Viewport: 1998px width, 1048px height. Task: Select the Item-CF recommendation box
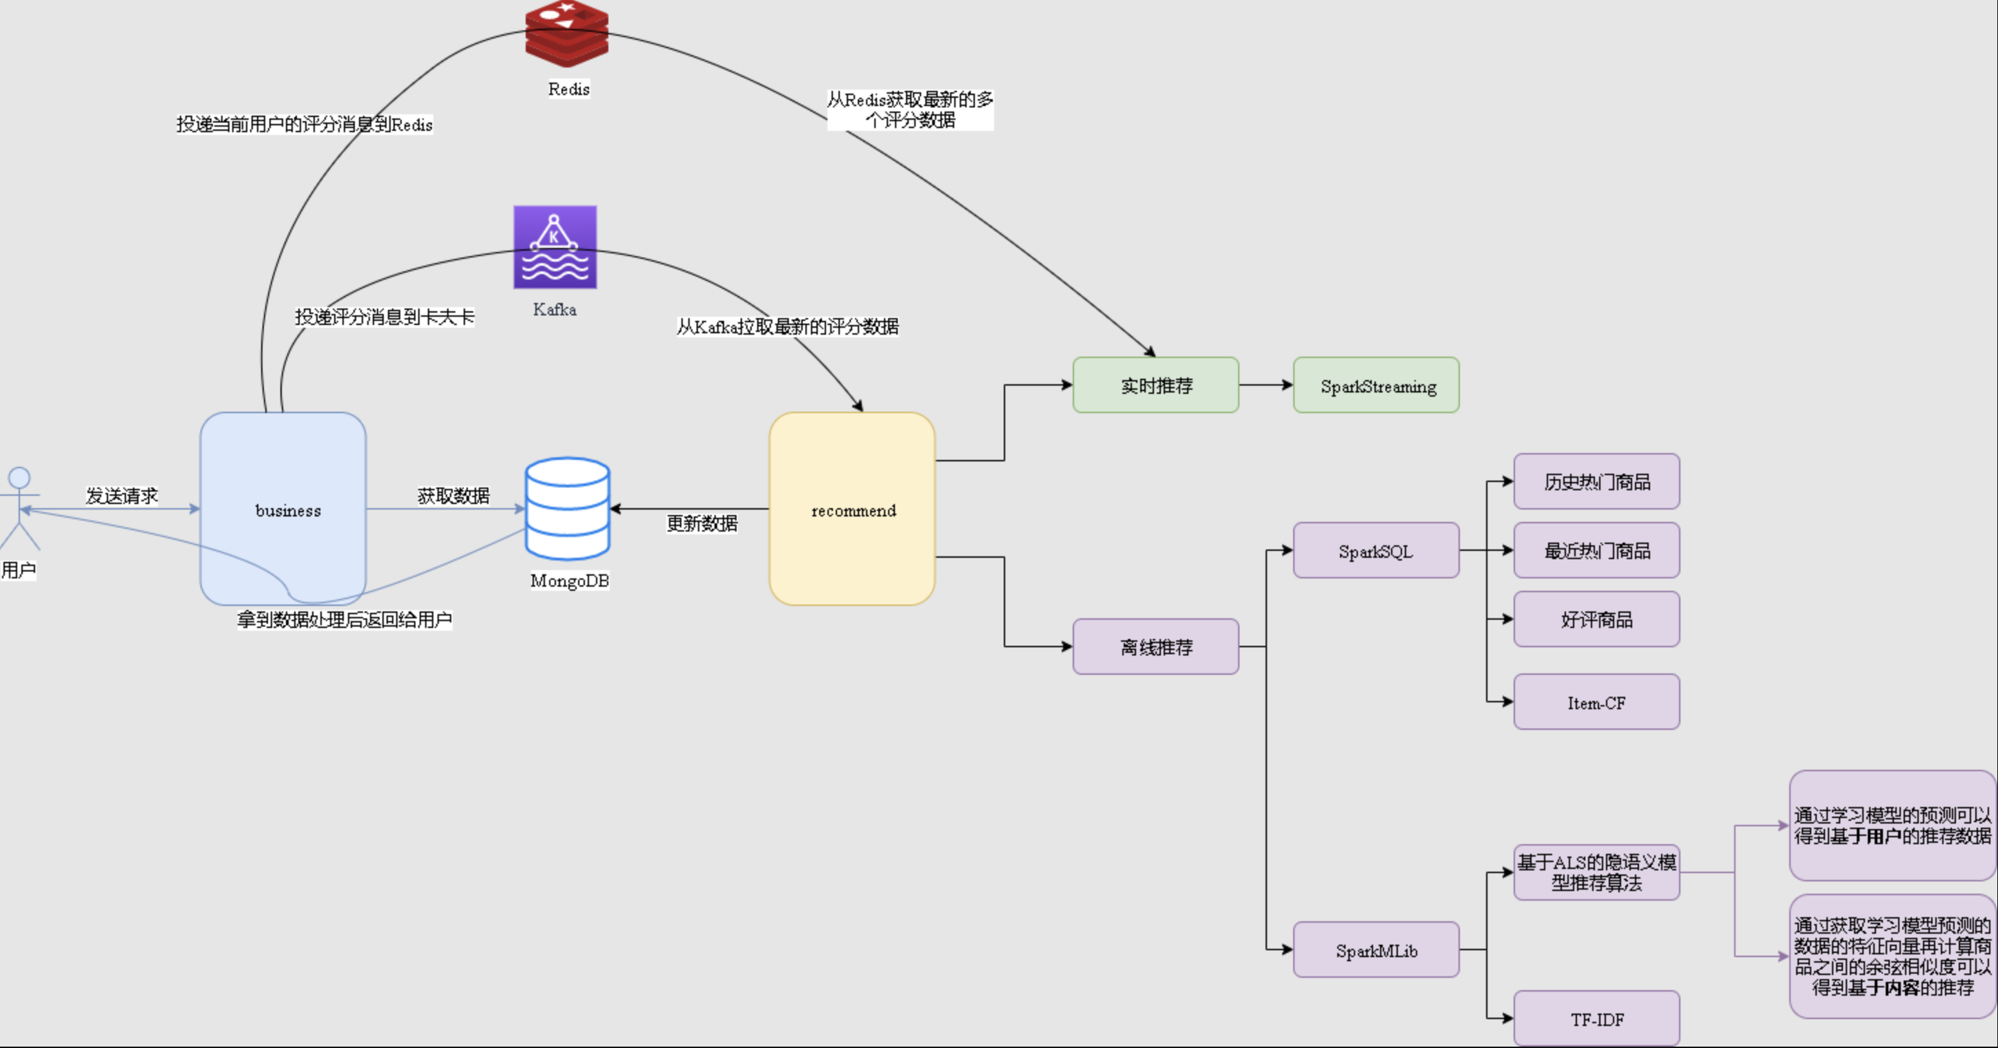click(x=1599, y=700)
